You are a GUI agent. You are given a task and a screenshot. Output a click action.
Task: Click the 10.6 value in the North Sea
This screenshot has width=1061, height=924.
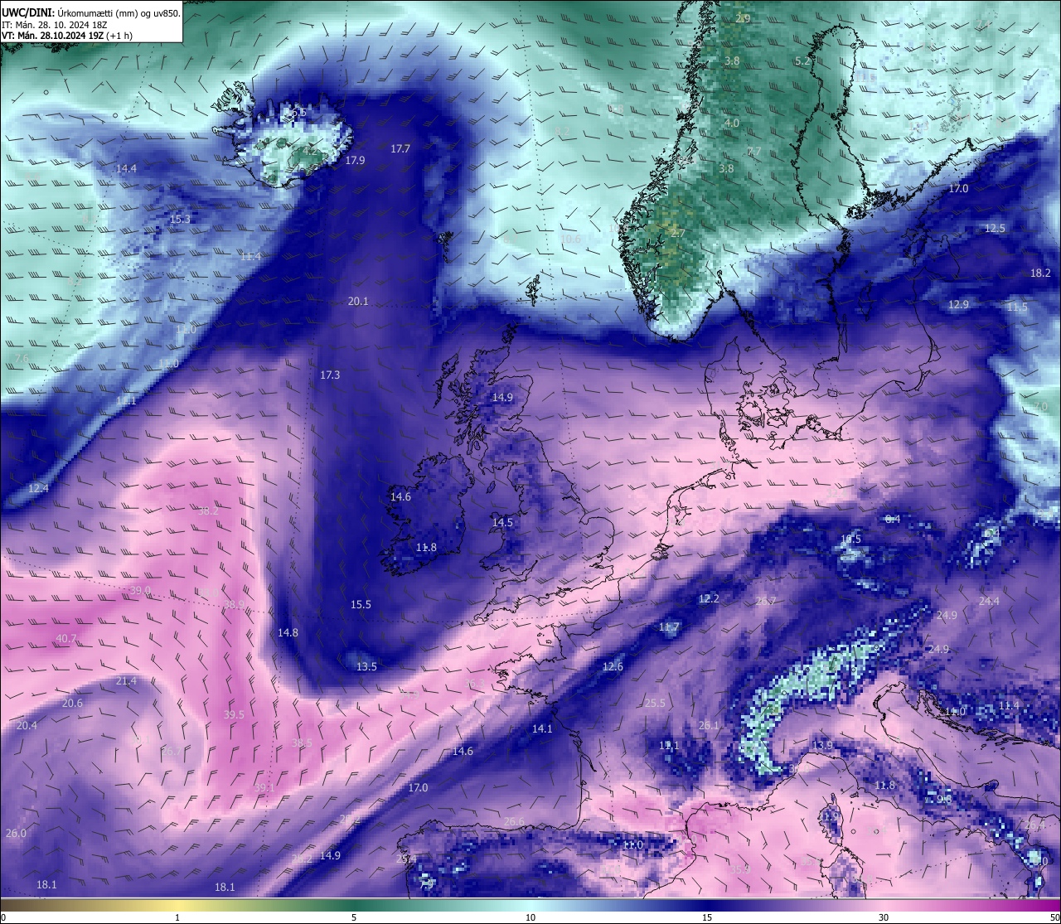click(570, 239)
